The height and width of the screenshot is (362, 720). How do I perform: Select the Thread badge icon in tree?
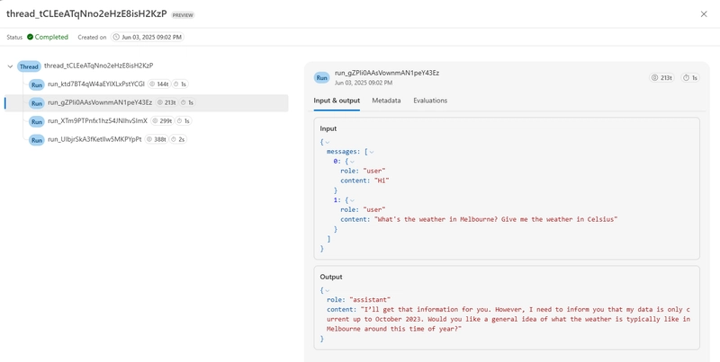pos(29,66)
